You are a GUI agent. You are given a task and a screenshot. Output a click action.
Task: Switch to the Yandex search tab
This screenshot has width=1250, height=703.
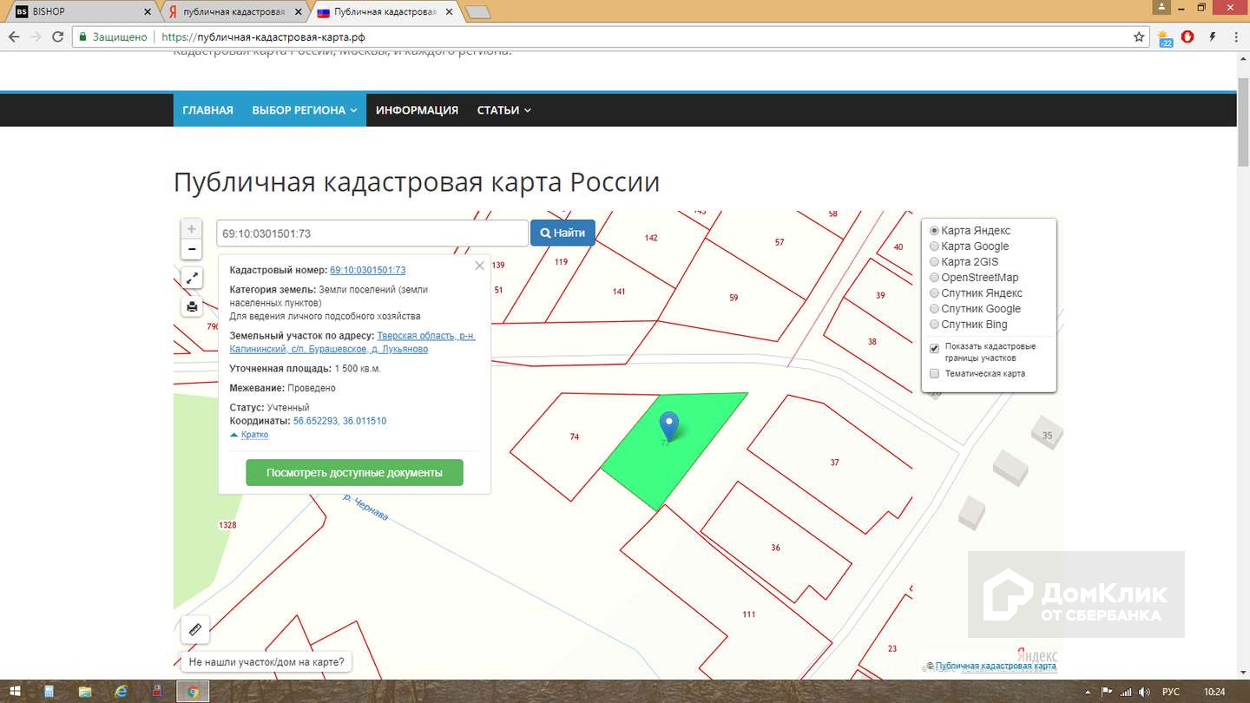[234, 12]
